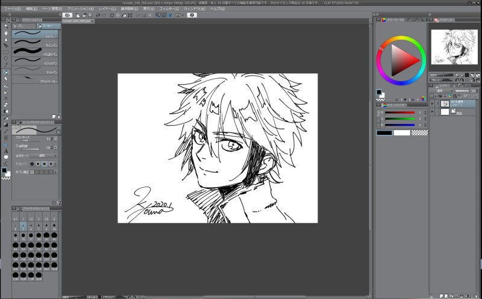Open the color wheel settings icon
The height and width of the screenshot is (299, 482).
424,99
